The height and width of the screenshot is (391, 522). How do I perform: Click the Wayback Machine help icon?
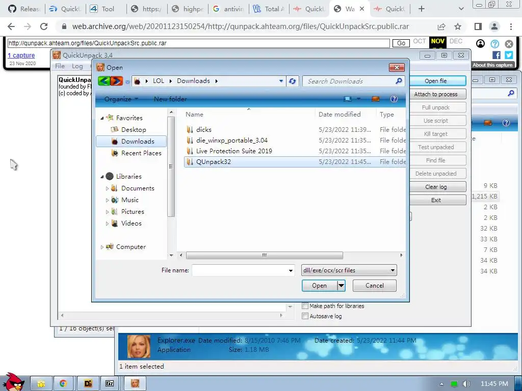494,44
